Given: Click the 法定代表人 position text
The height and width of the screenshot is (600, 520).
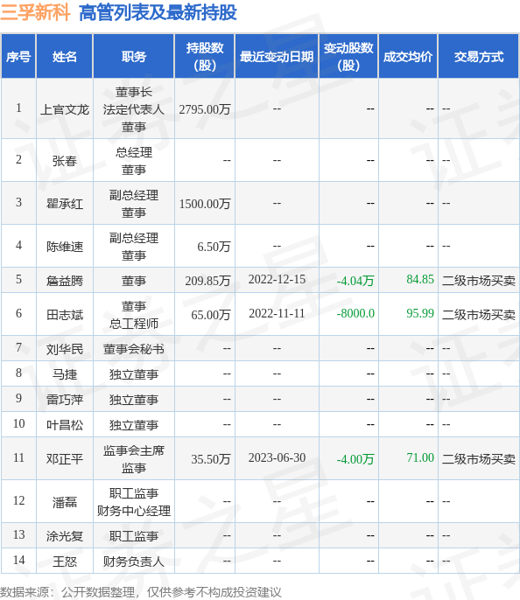Looking at the screenshot, I should [x=134, y=109].
